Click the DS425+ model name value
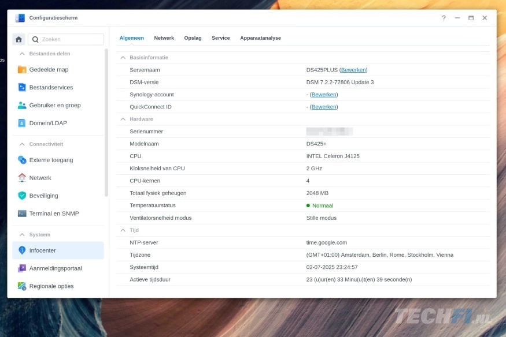The image size is (506, 337). 316,144
